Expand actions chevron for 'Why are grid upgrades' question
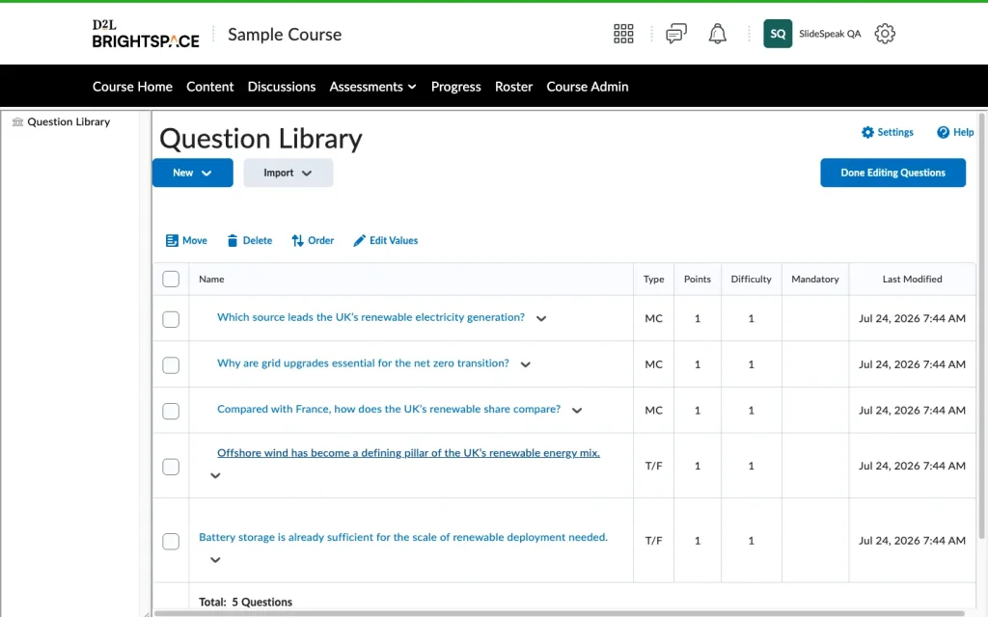This screenshot has width=988, height=617. point(526,364)
